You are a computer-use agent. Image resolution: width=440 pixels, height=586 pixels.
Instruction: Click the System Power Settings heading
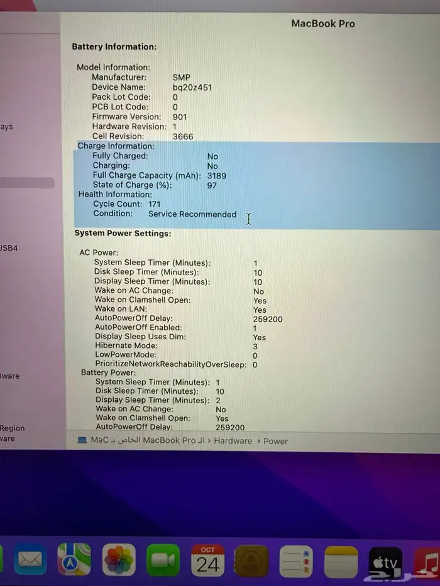[x=123, y=233]
